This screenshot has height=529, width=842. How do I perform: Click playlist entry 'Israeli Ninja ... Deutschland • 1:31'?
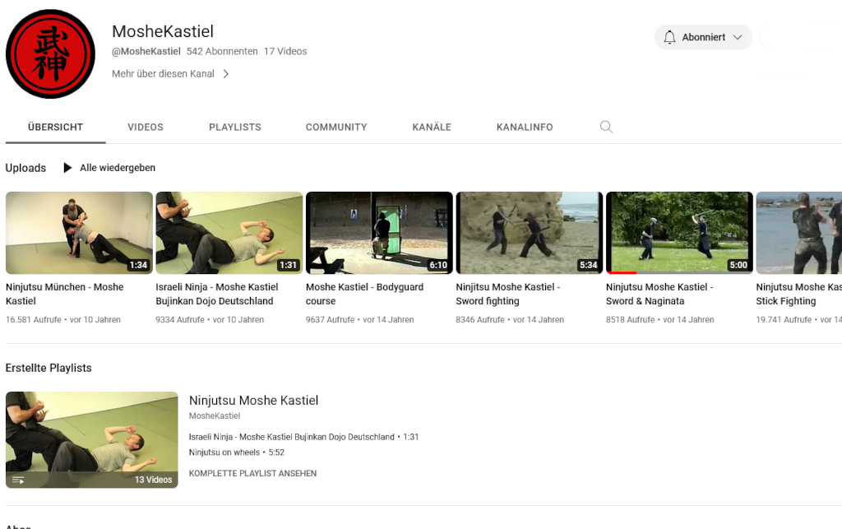[x=304, y=437]
